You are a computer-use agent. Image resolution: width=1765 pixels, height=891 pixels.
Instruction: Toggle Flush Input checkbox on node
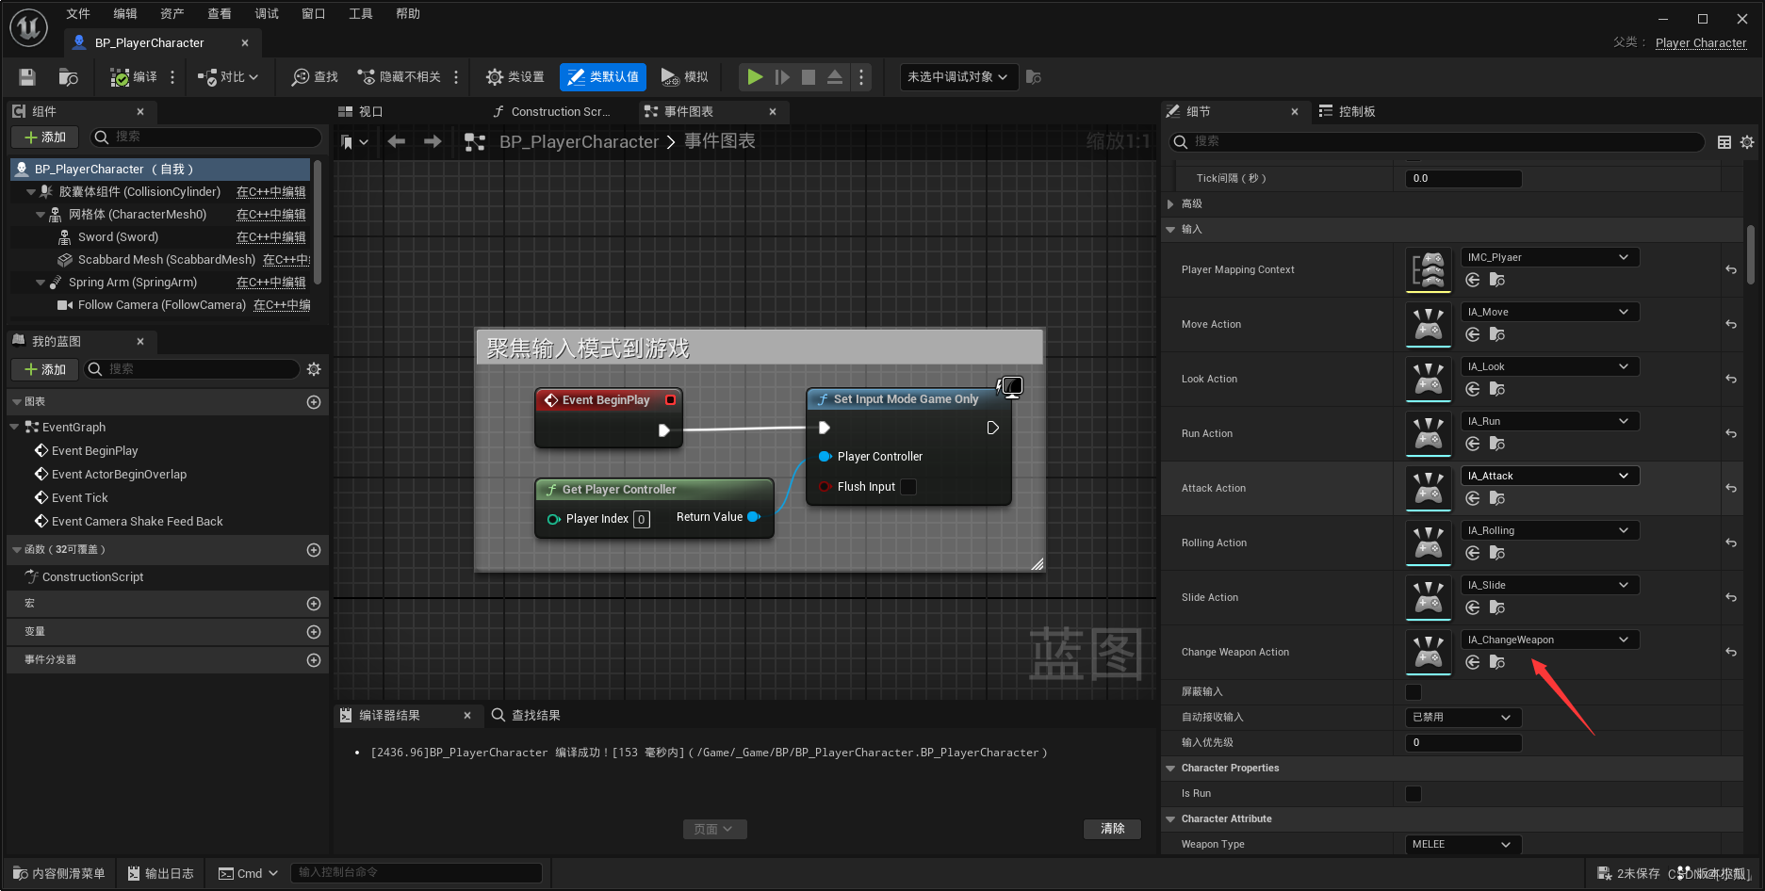(908, 487)
